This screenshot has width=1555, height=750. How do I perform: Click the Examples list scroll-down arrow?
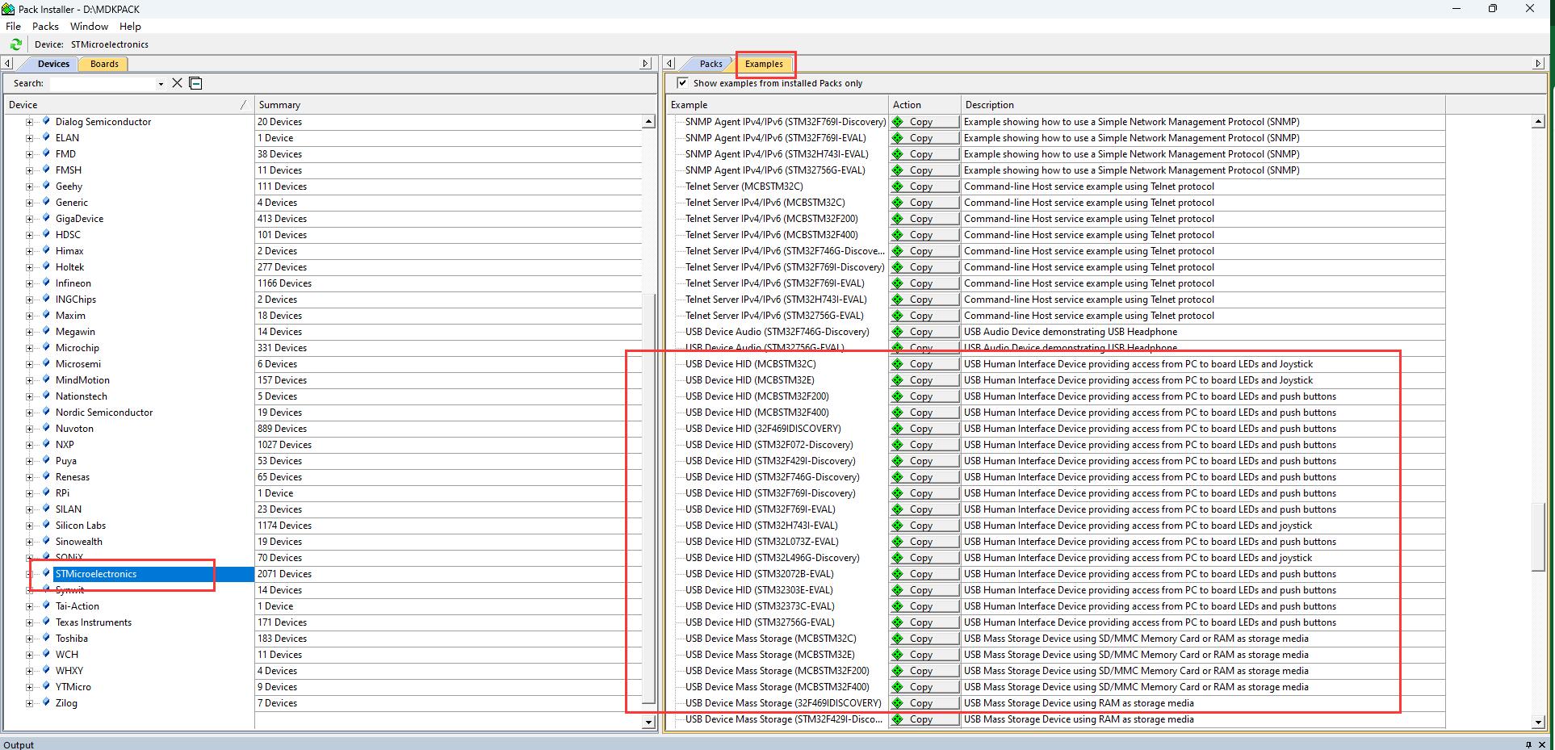[1538, 722]
